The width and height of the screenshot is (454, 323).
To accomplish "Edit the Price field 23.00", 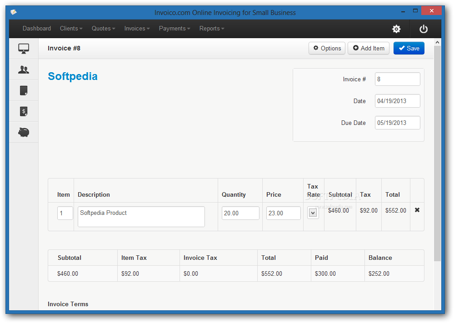I will click(283, 214).
